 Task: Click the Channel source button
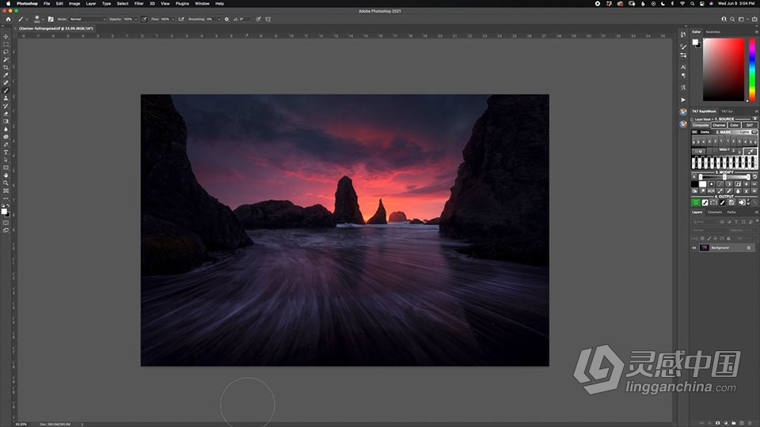coord(719,125)
